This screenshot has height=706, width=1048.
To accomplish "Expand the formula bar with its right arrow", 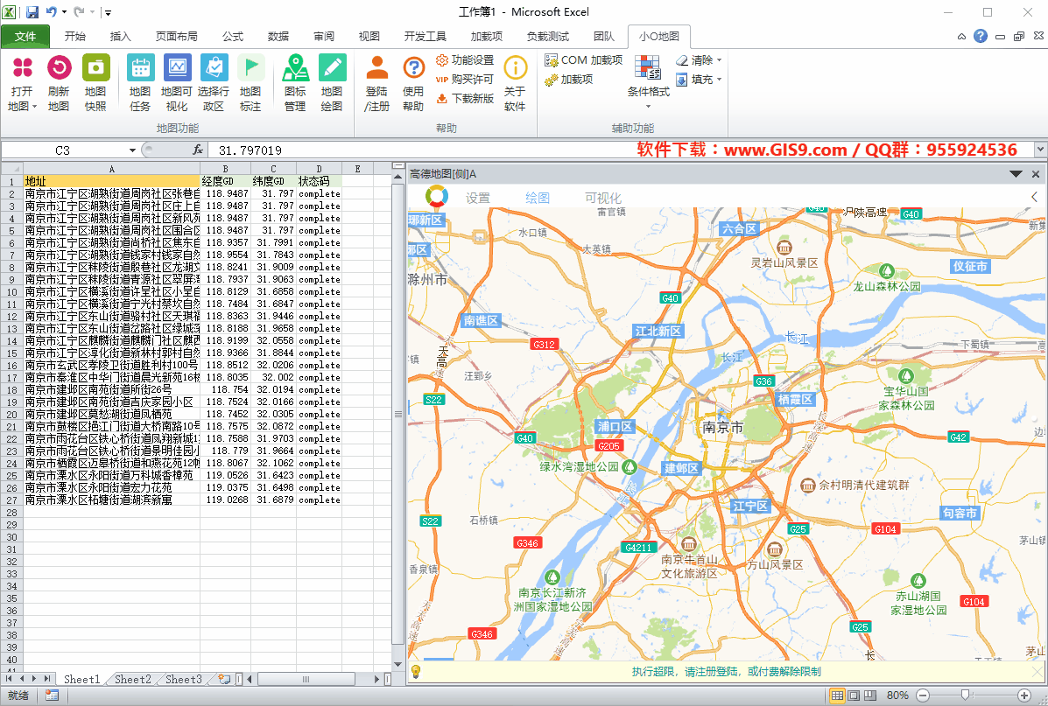I will pos(1041,150).
